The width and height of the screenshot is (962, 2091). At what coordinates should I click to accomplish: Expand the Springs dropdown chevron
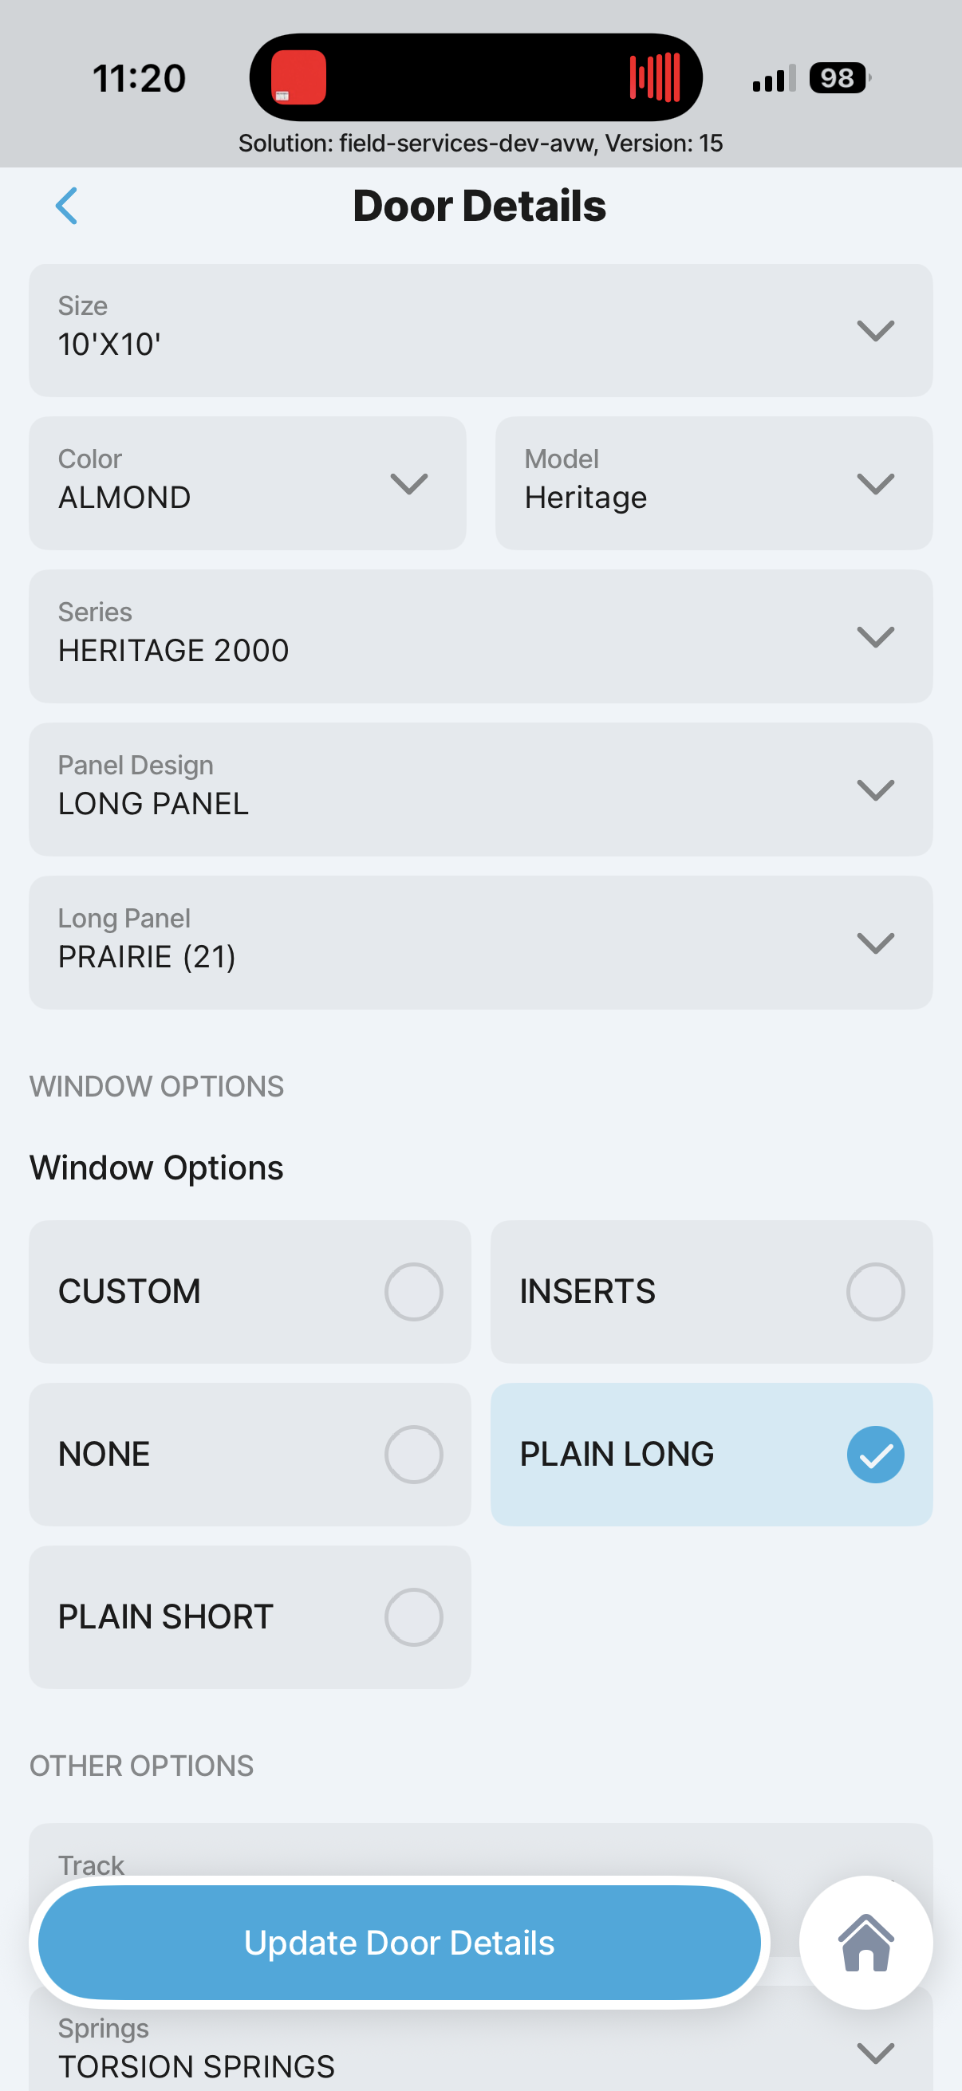875,2054
